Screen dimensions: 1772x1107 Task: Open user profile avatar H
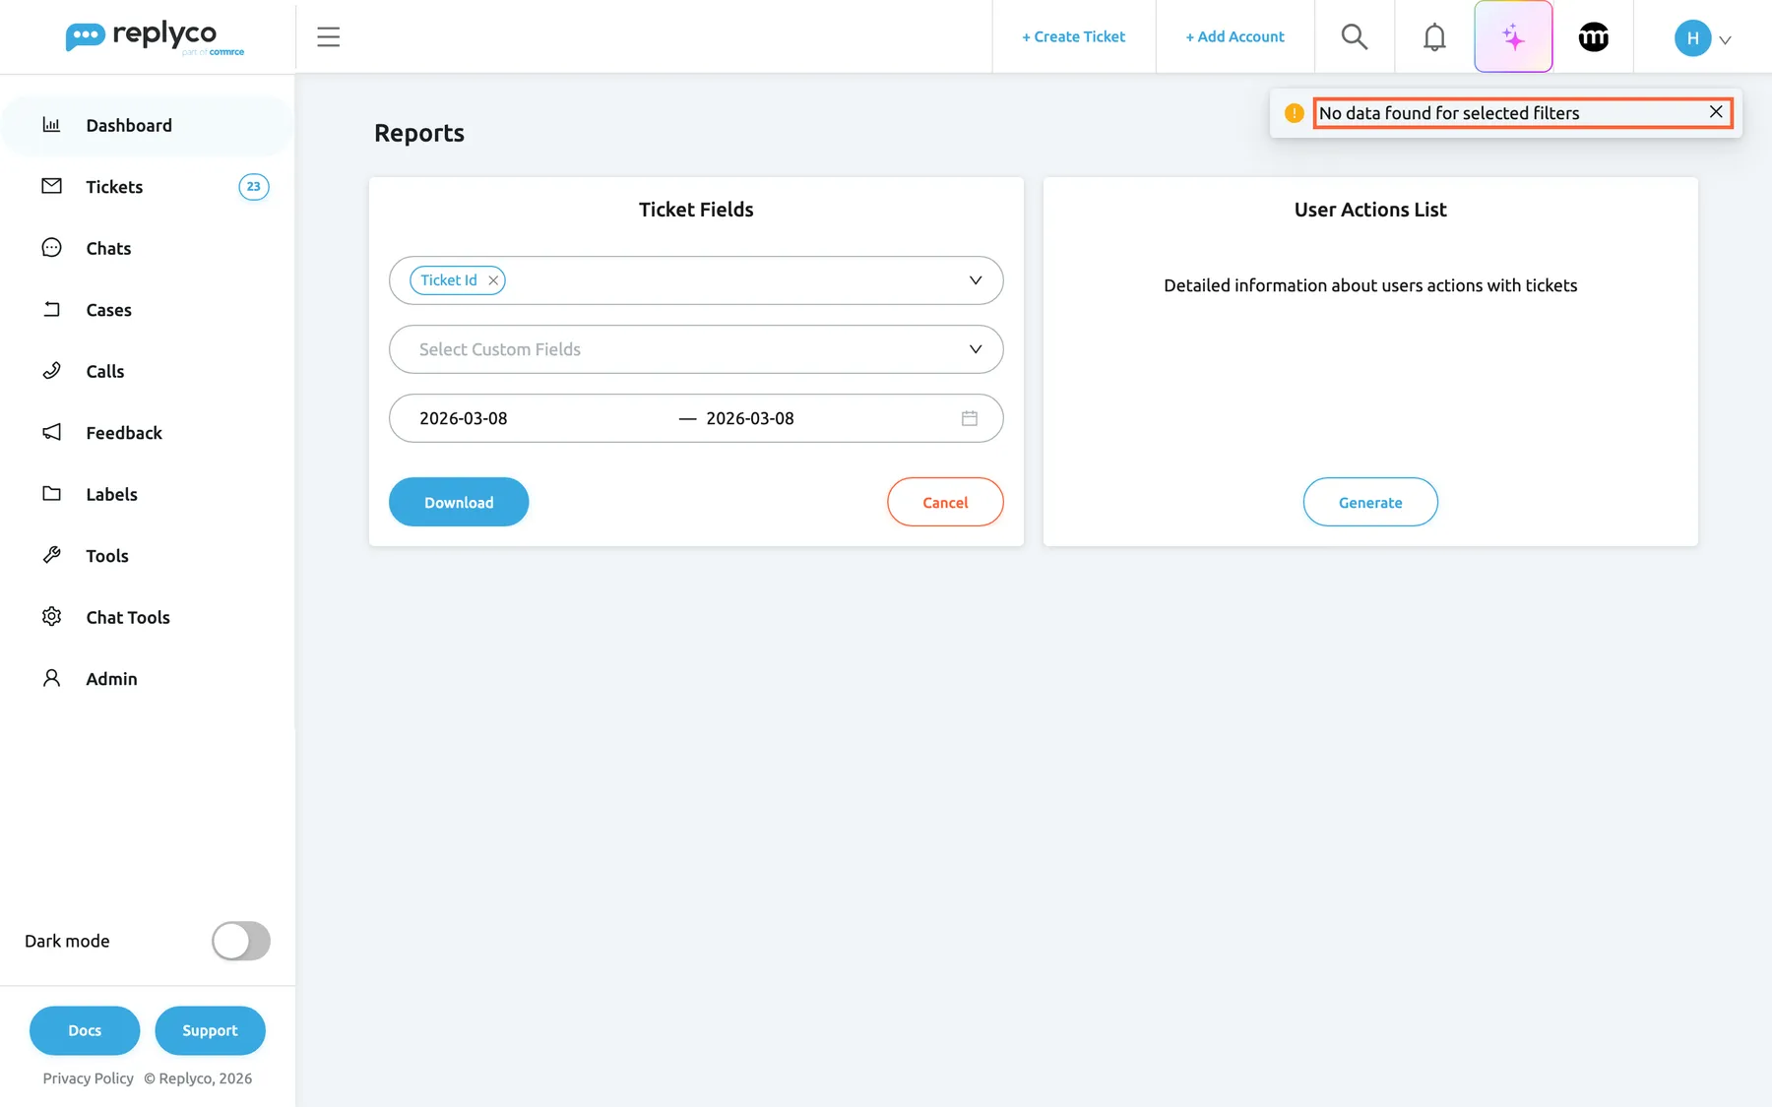[1692, 38]
